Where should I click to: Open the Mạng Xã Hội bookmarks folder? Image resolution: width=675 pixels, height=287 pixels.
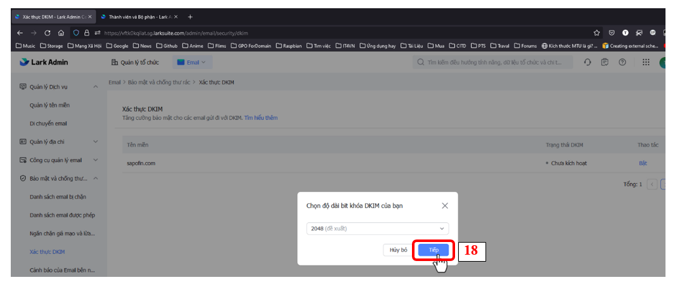pyautogui.click(x=84, y=46)
